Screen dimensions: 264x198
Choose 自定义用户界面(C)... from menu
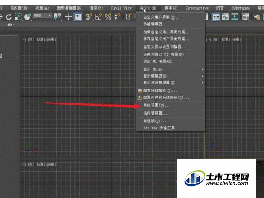(162, 17)
